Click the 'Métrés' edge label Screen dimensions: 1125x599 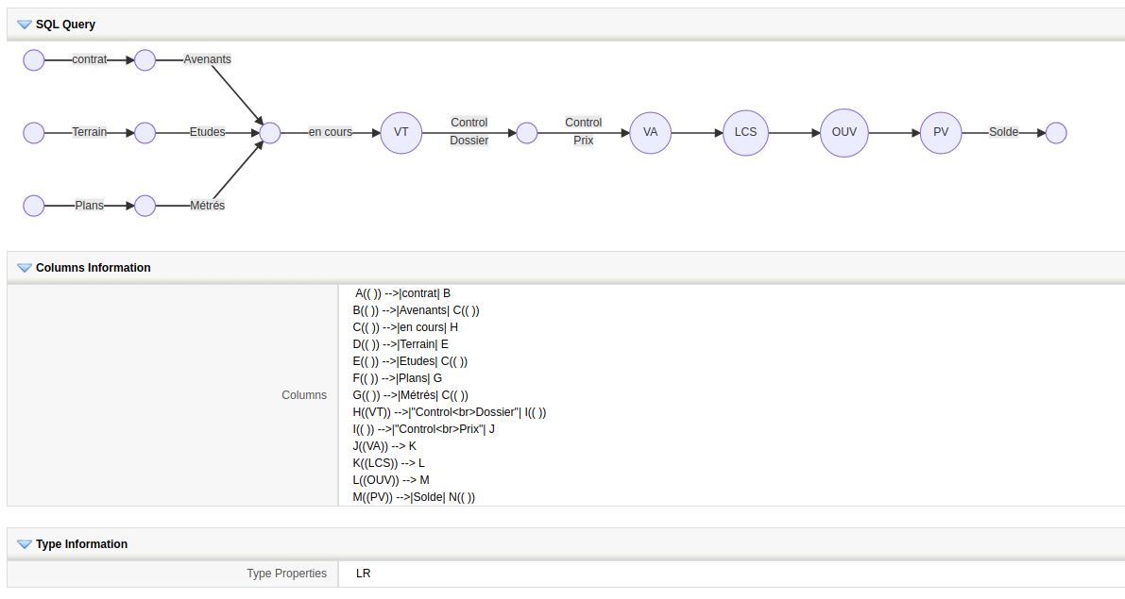[x=207, y=206]
